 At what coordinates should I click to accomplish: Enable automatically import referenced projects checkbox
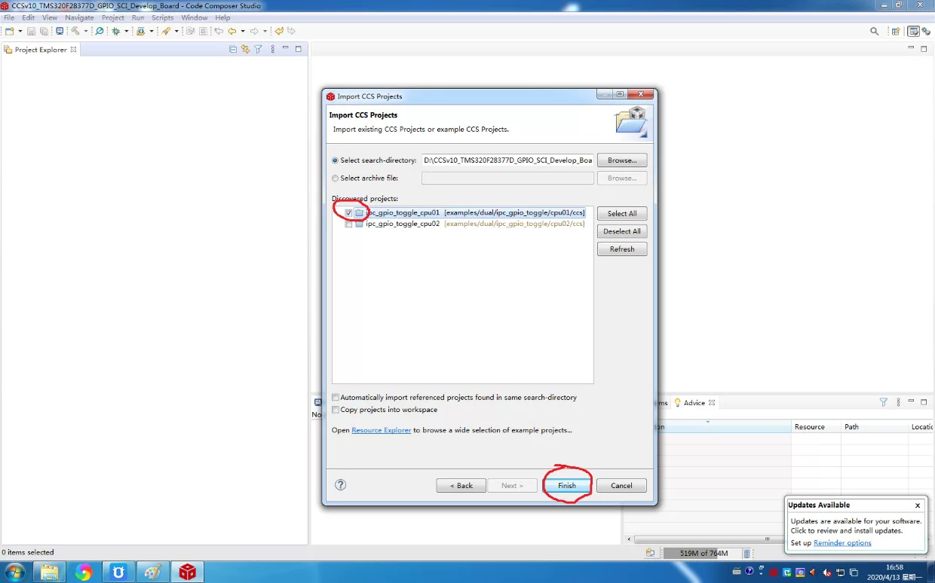pyautogui.click(x=336, y=398)
